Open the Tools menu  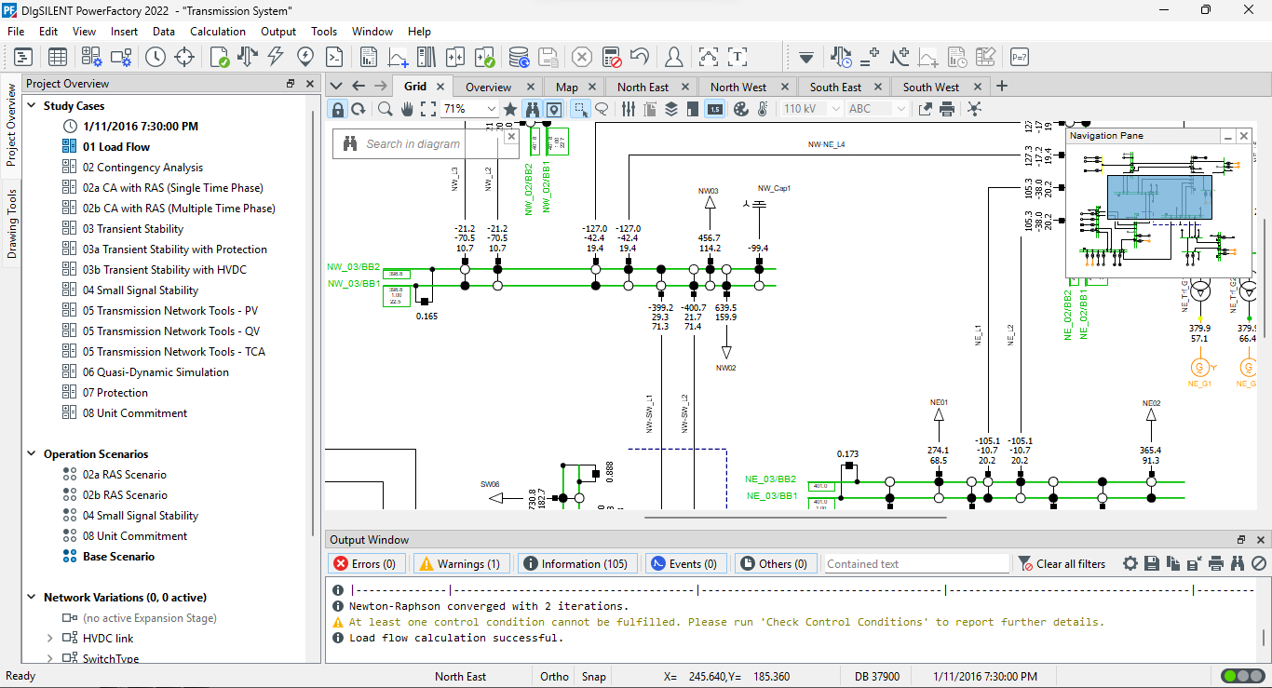324,31
